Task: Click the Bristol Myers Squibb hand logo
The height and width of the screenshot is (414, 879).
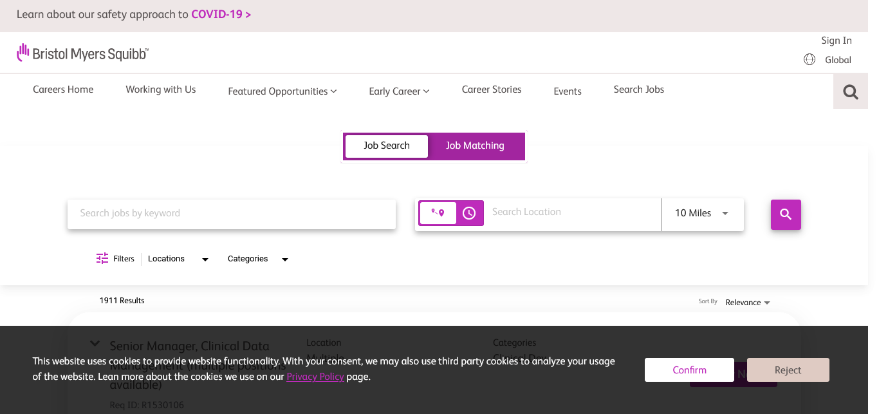Action: tap(23, 53)
